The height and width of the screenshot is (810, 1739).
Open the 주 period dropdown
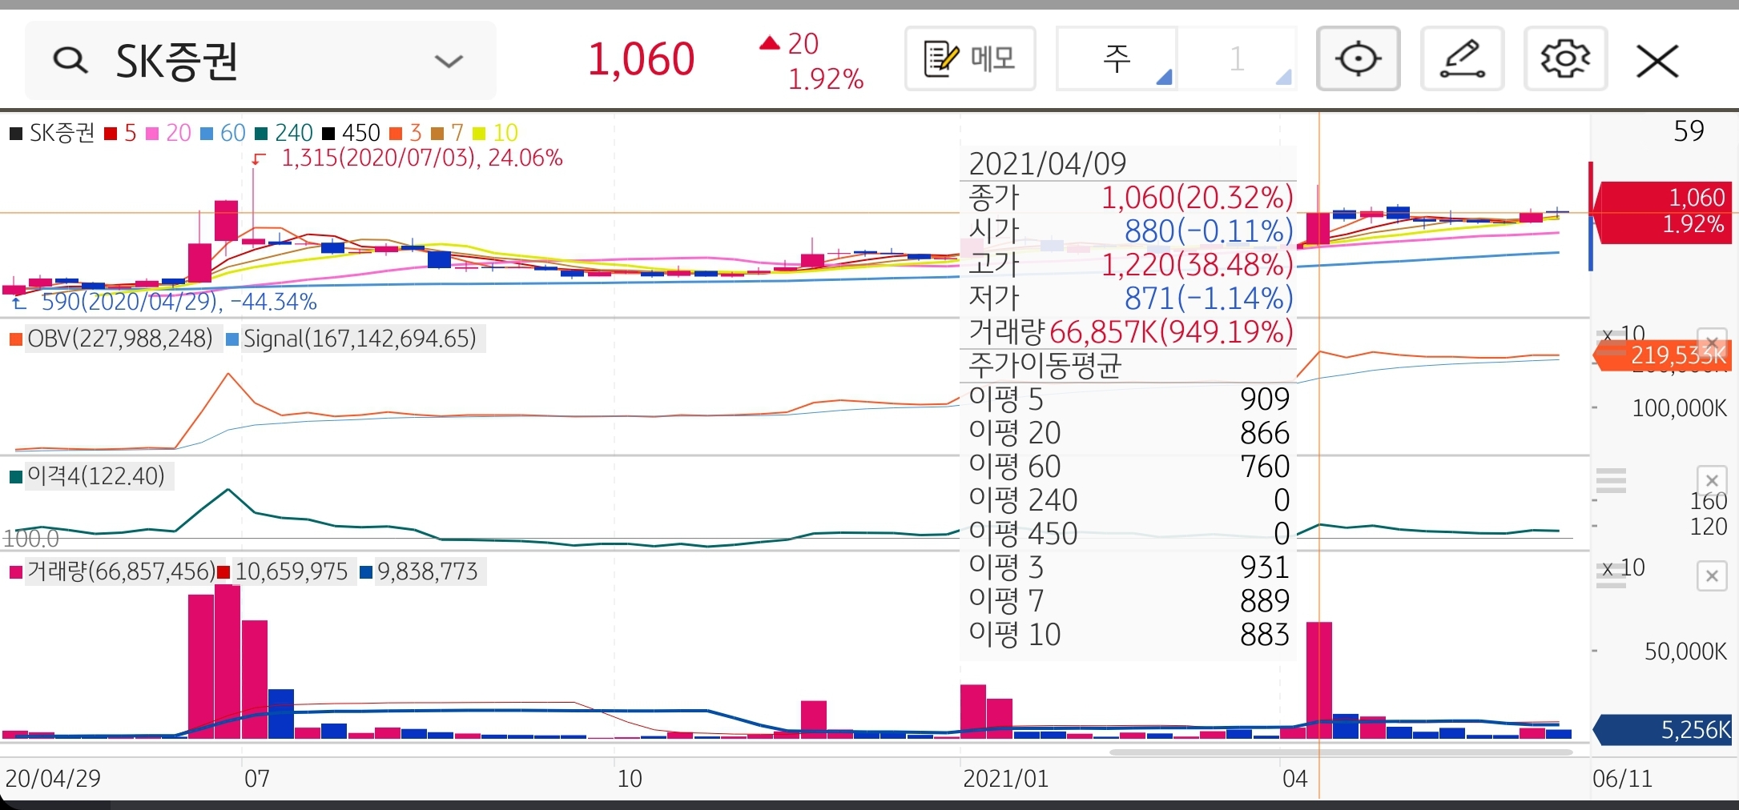coord(1117,58)
